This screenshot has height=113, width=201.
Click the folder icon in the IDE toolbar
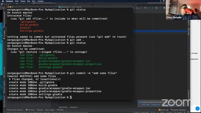164,8
